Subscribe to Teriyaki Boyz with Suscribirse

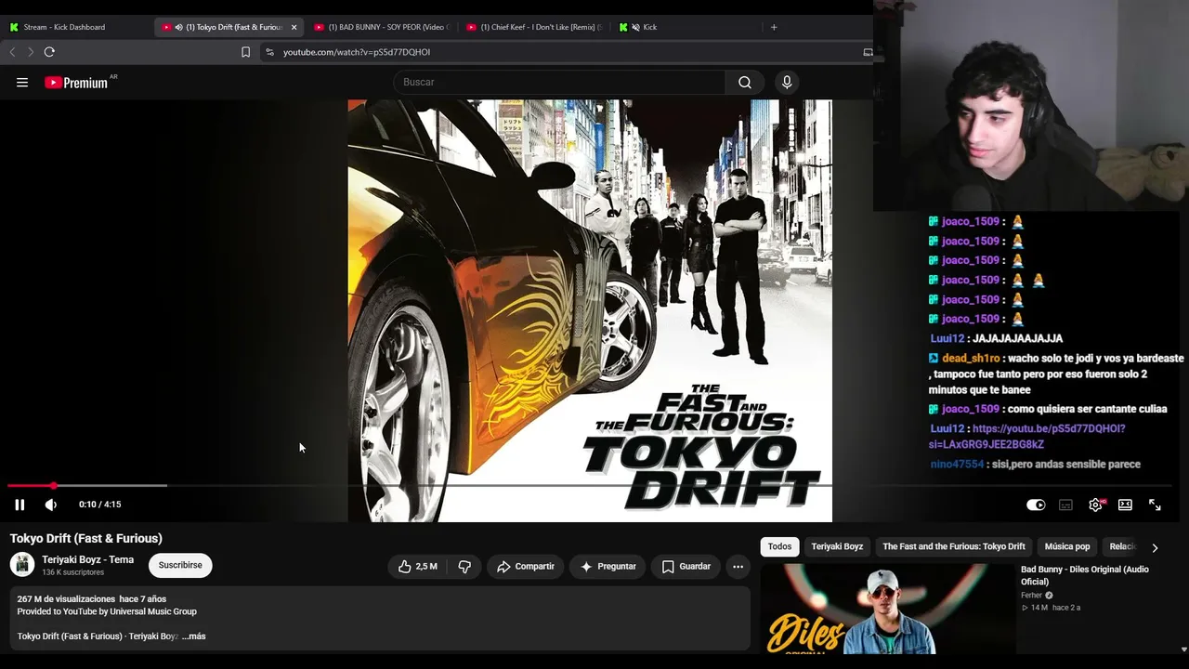pyautogui.click(x=180, y=565)
